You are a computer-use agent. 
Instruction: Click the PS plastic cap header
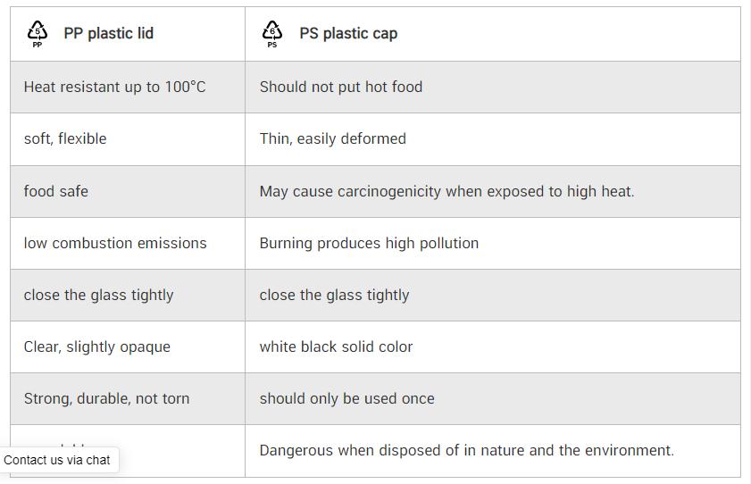point(348,34)
